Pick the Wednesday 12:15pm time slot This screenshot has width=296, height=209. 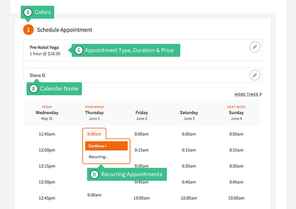(x=47, y=166)
